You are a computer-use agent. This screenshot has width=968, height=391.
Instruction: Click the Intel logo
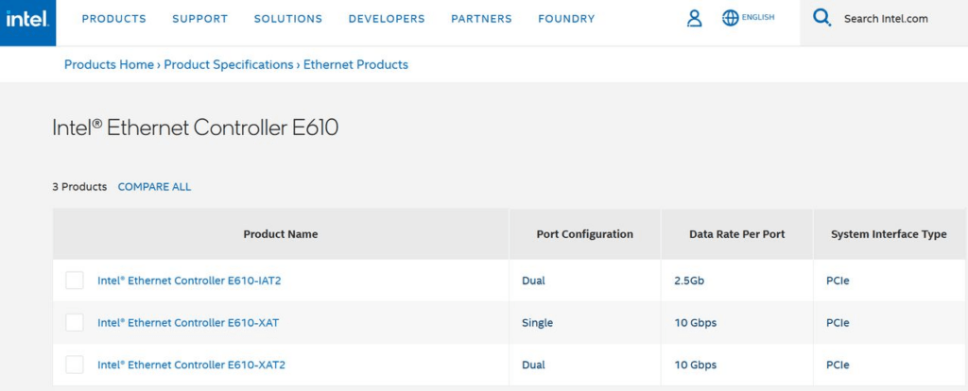[x=27, y=21]
